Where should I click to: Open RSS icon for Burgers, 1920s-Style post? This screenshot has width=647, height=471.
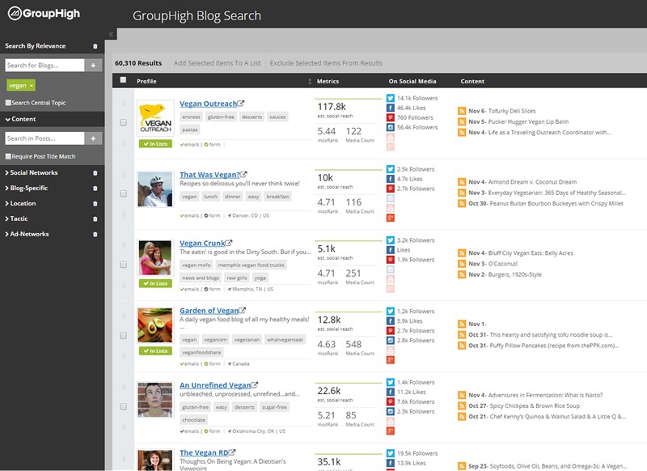(462, 274)
